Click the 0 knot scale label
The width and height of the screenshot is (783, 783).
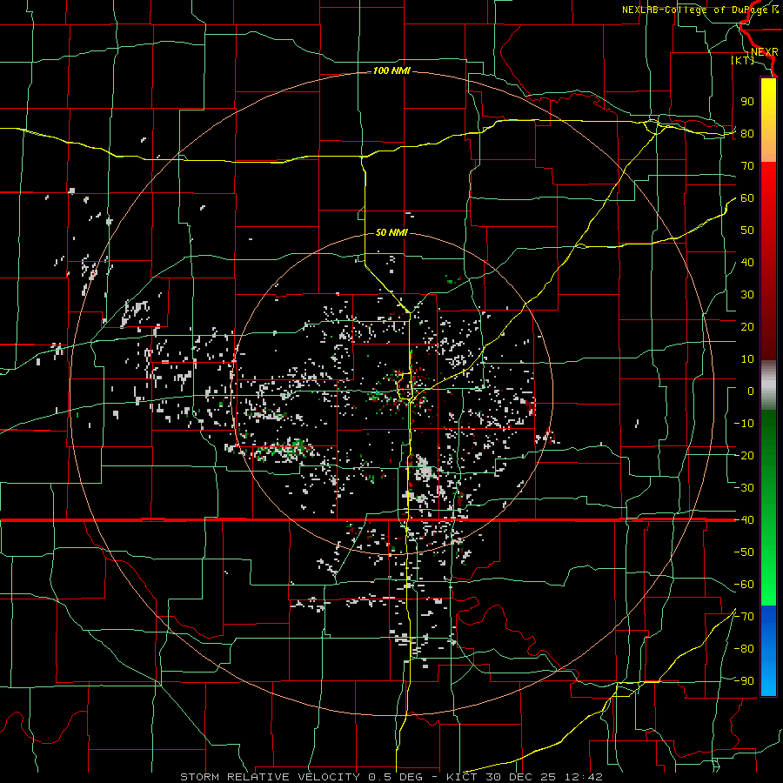coord(751,391)
